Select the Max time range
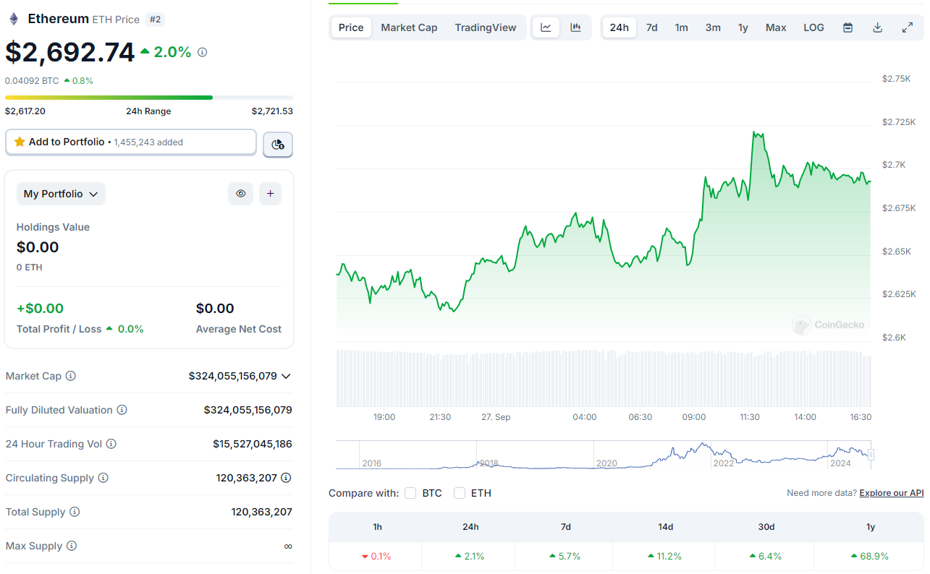Viewport: 930px width, 574px height. click(x=776, y=27)
